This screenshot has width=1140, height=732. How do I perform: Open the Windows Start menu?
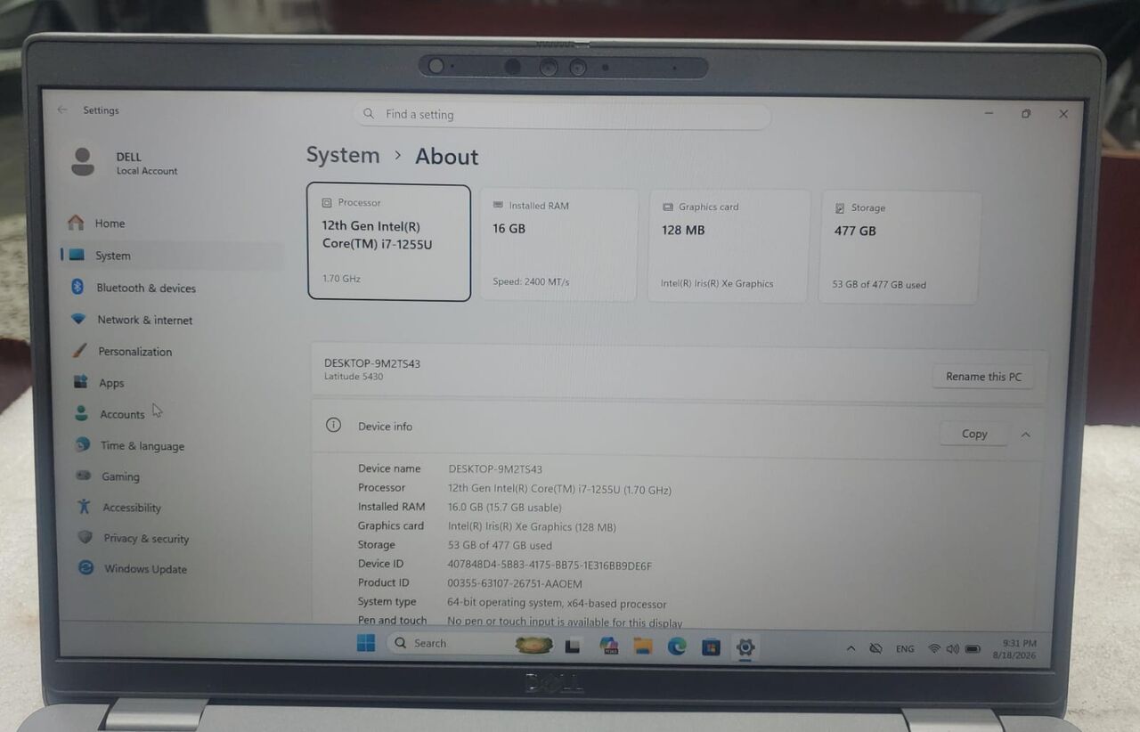[366, 643]
